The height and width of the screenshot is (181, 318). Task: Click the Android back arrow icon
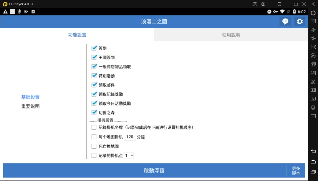click(313, 151)
